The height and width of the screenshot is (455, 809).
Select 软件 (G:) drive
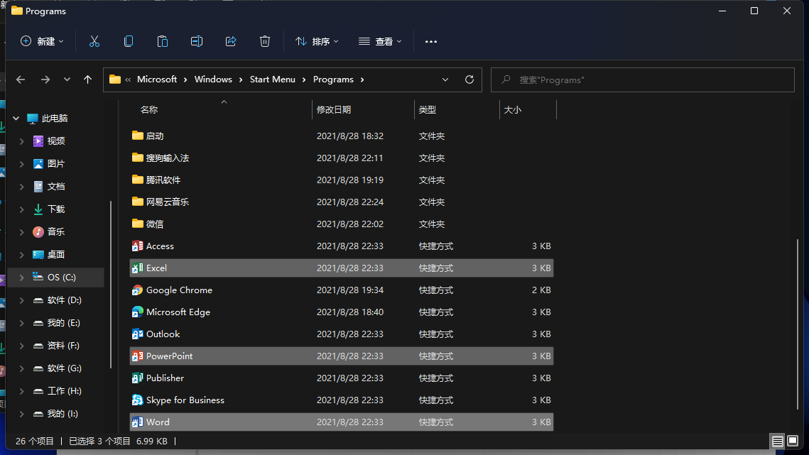pyautogui.click(x=64, y=368)
